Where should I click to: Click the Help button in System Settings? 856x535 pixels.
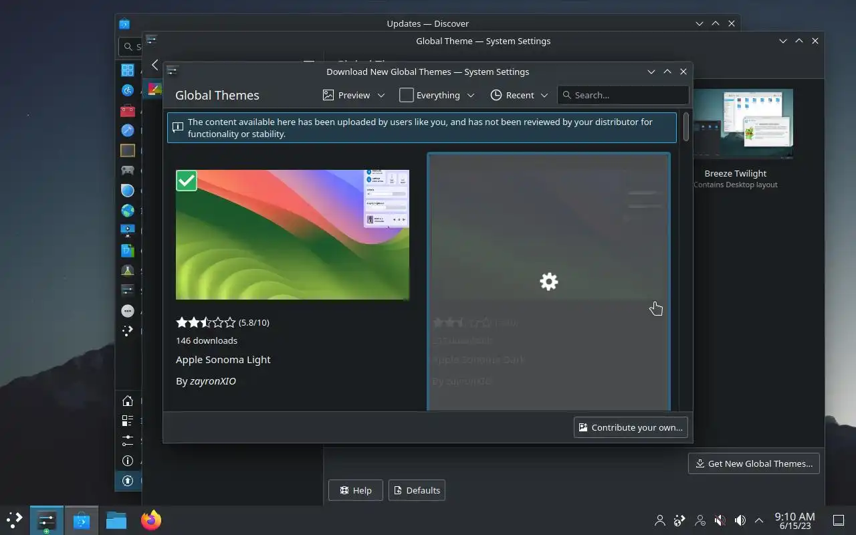coord(355,490)
